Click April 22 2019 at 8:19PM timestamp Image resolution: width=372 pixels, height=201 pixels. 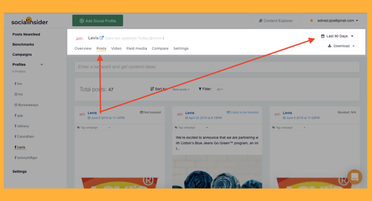click(x=204, y=118)
